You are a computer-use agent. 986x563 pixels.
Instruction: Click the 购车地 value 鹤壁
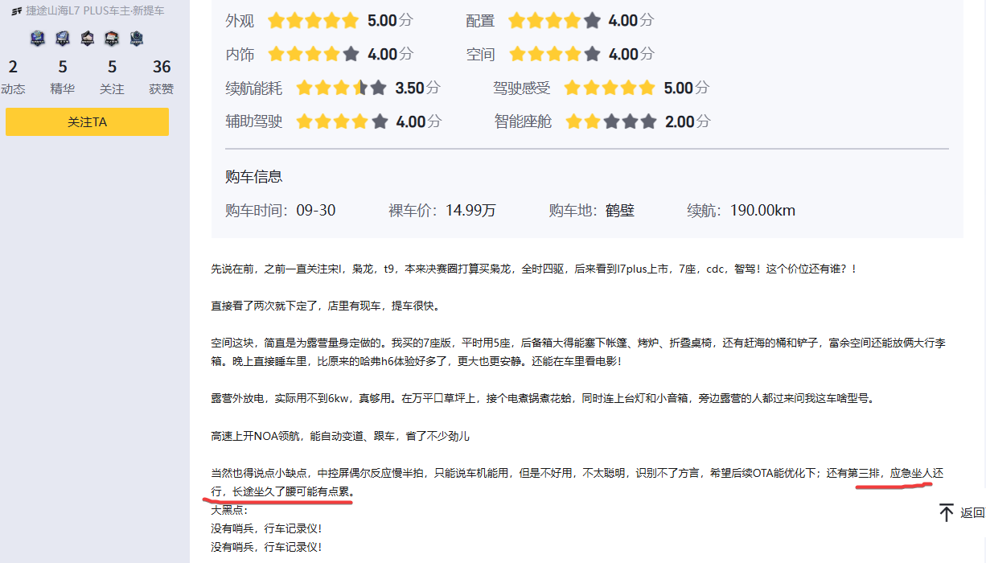[x=620, y=211]
